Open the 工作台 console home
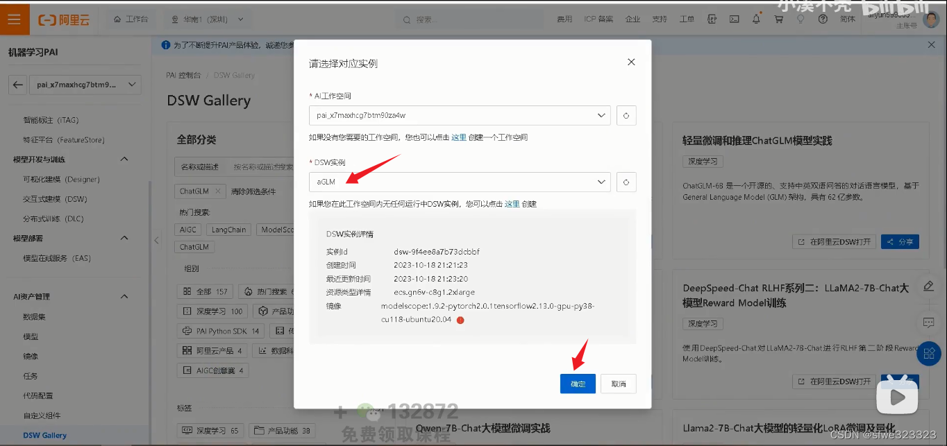This screenshot has width=947, height=446. tap(131, 19)
